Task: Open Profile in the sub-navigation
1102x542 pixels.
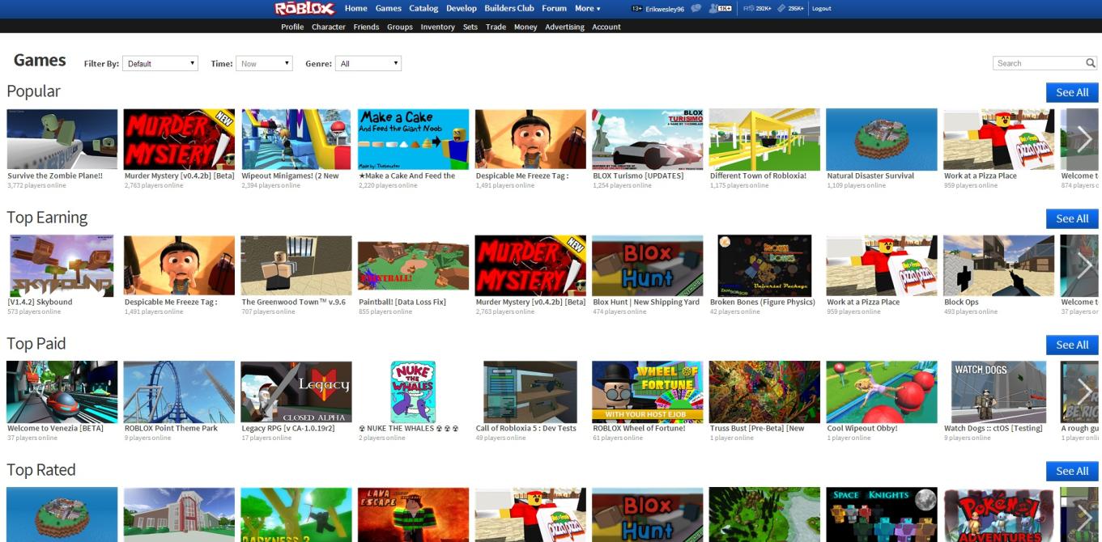Action: [292, 27]
